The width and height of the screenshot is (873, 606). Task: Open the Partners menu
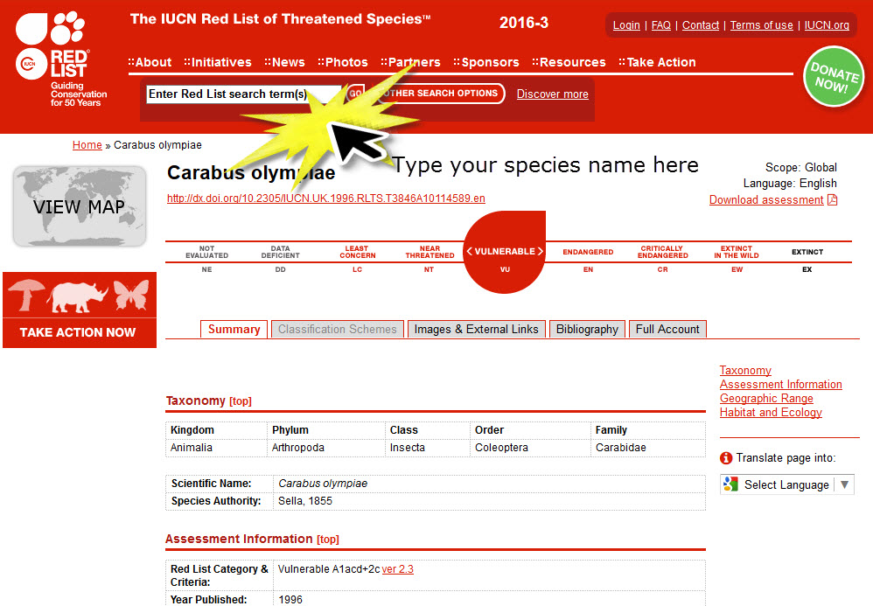coord(411,62)
